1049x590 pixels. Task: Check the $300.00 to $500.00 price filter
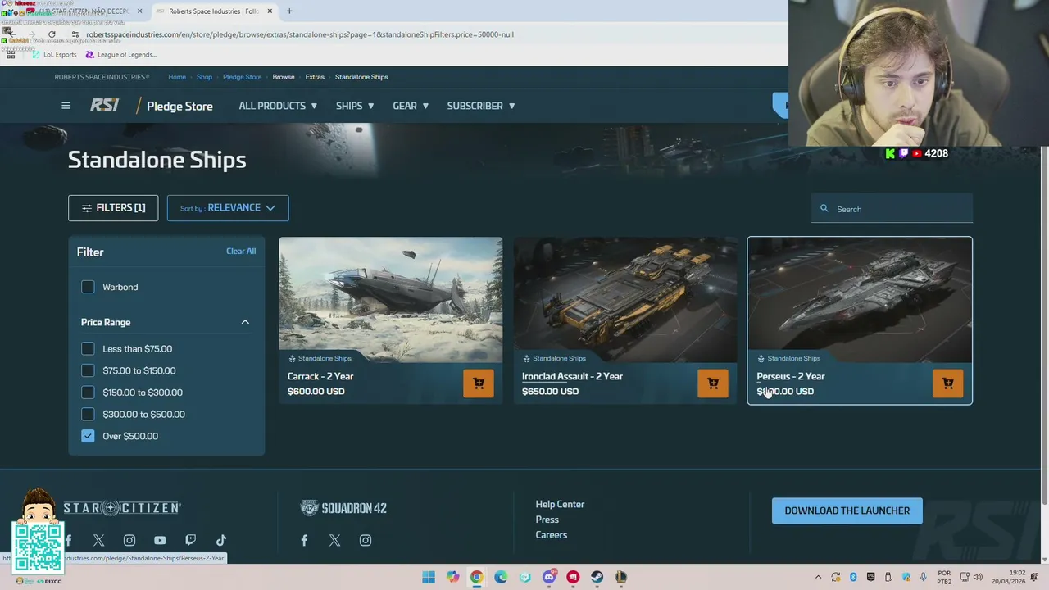(88, 415)
